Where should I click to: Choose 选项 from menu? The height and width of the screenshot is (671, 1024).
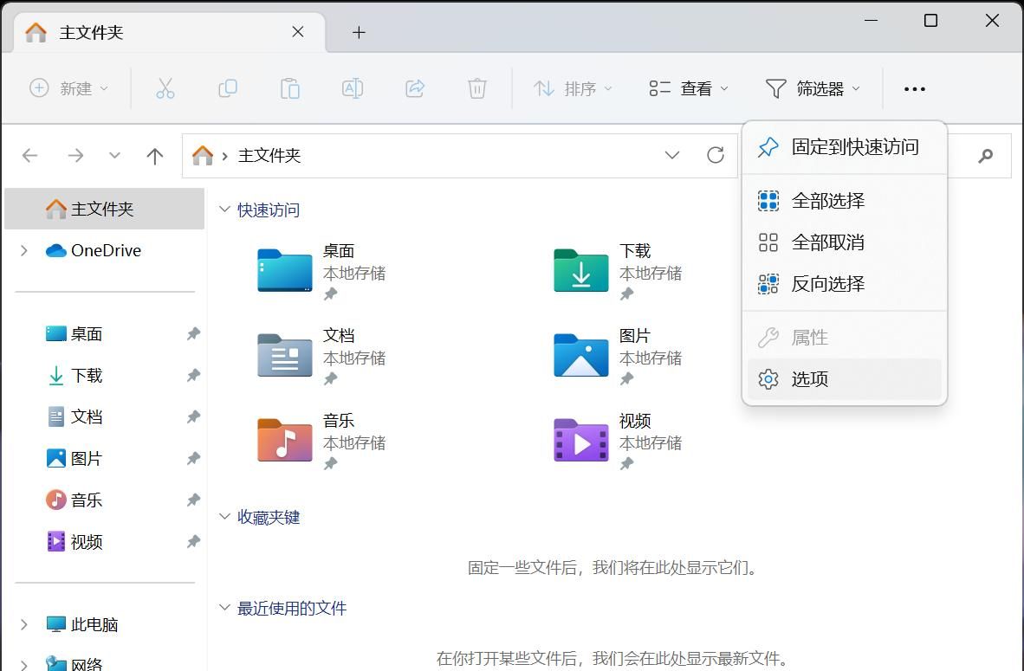[845, 379]
